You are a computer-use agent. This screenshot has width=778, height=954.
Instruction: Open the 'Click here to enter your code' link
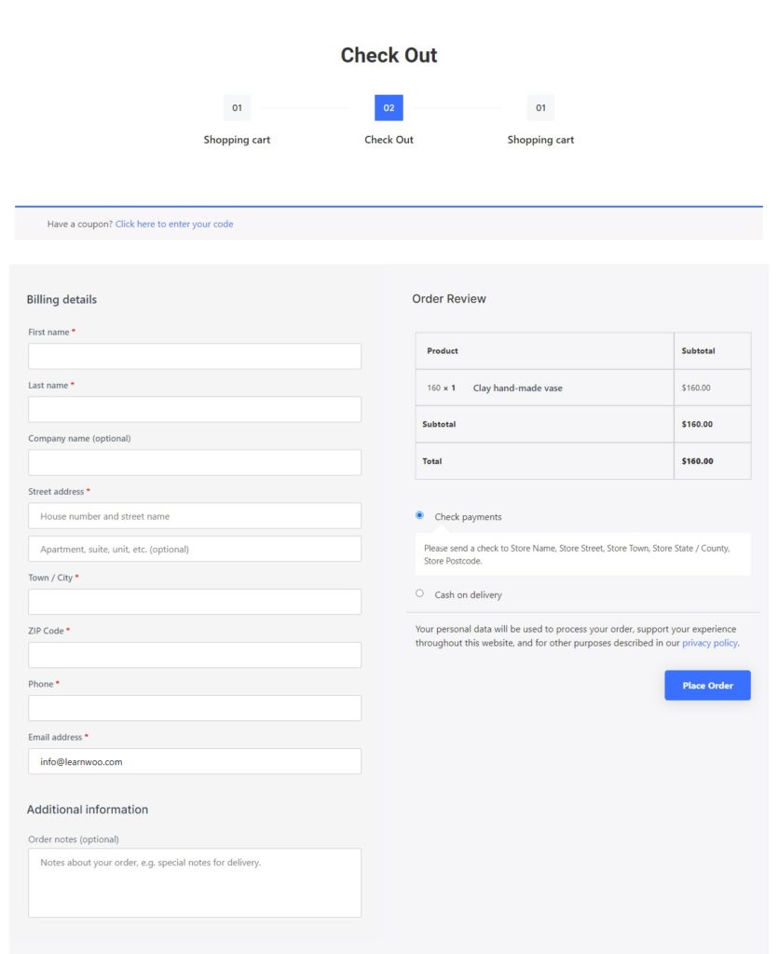pyautogui.click(x=174, y=224)
